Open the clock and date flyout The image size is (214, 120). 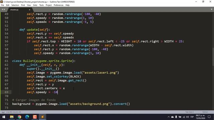coord(201,117)
